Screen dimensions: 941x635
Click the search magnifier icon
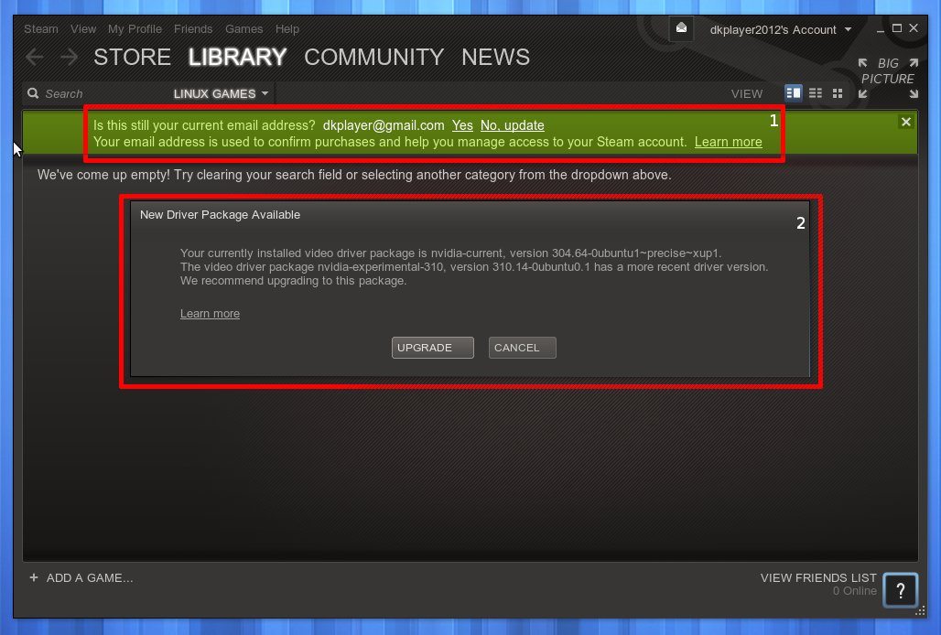(33, 93)
